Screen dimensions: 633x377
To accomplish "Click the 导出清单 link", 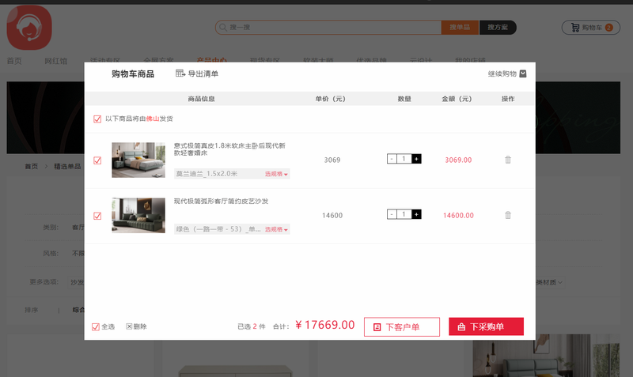I will click(x=203, y=74).
